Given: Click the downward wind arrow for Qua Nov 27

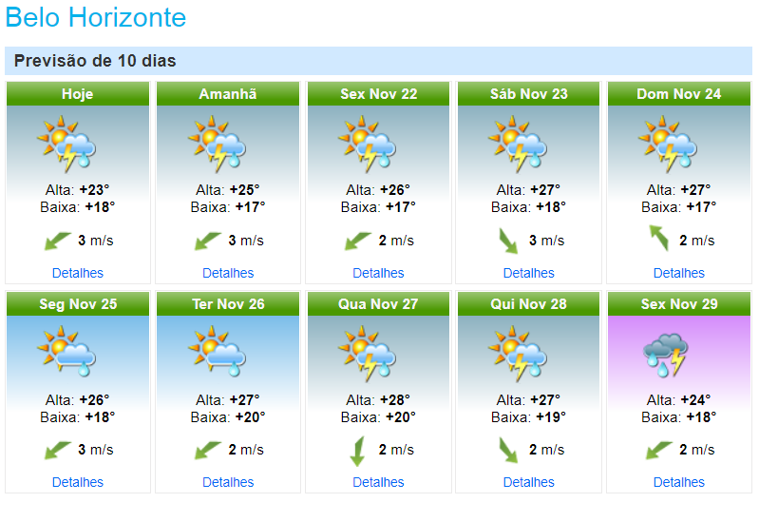Looking at the screenshot, I should (x=357, y=450).
